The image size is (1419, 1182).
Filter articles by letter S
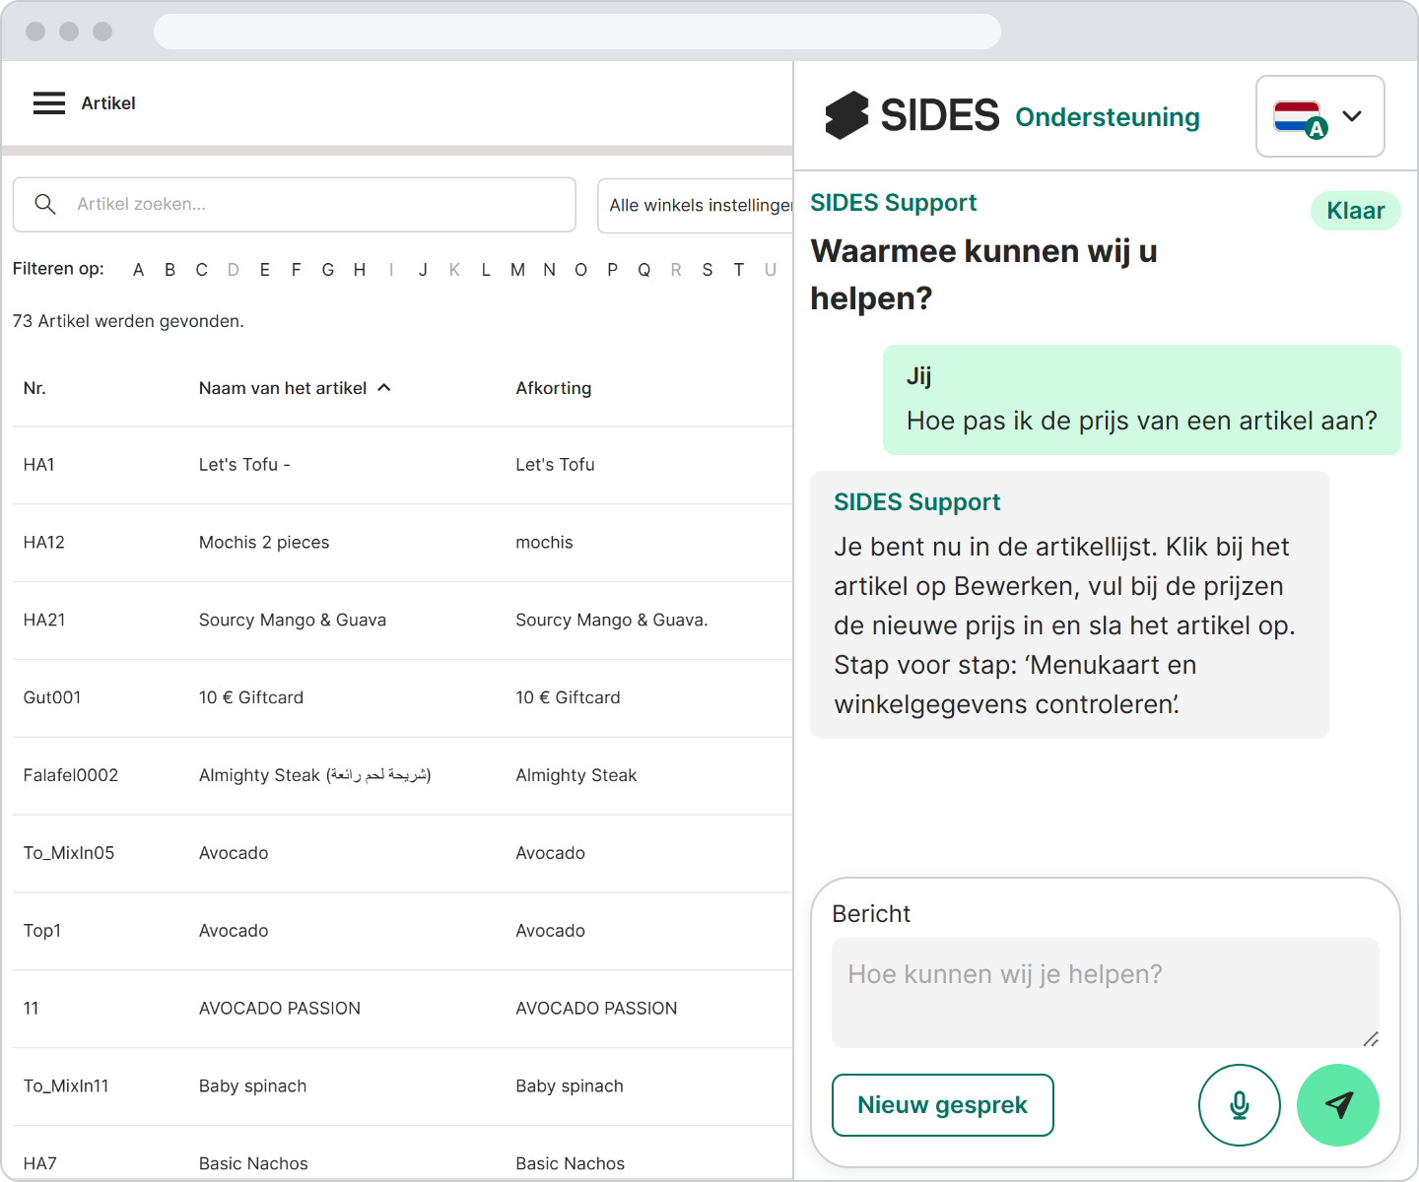click(708, 270)
